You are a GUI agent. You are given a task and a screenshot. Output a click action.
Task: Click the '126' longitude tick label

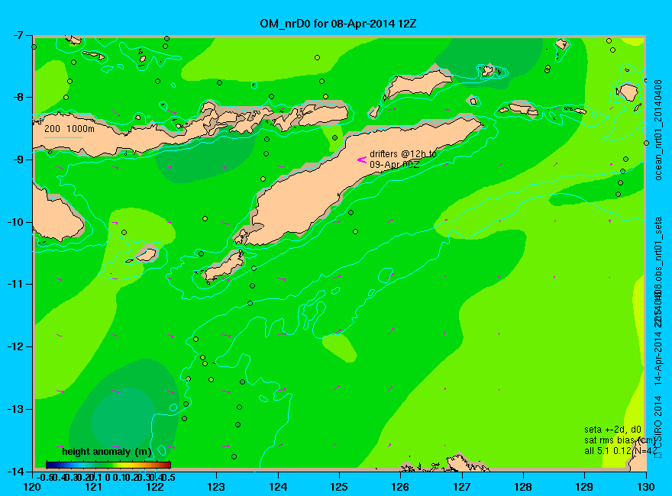[400, 487]
